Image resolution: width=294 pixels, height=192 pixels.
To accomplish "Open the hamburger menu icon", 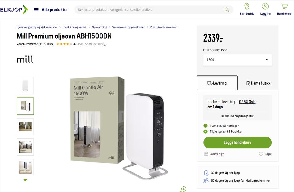I will [x=36, y=10].
